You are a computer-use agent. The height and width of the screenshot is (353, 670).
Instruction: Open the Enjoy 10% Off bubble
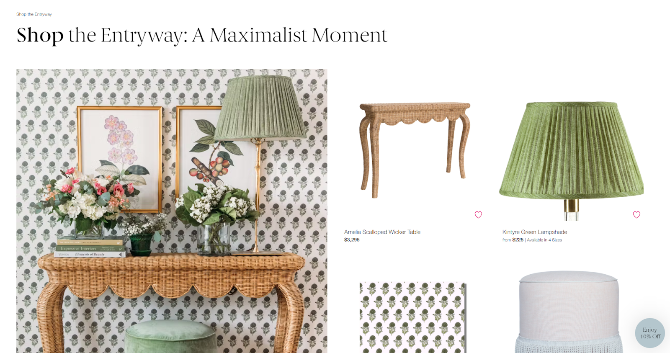click(650, 333)
